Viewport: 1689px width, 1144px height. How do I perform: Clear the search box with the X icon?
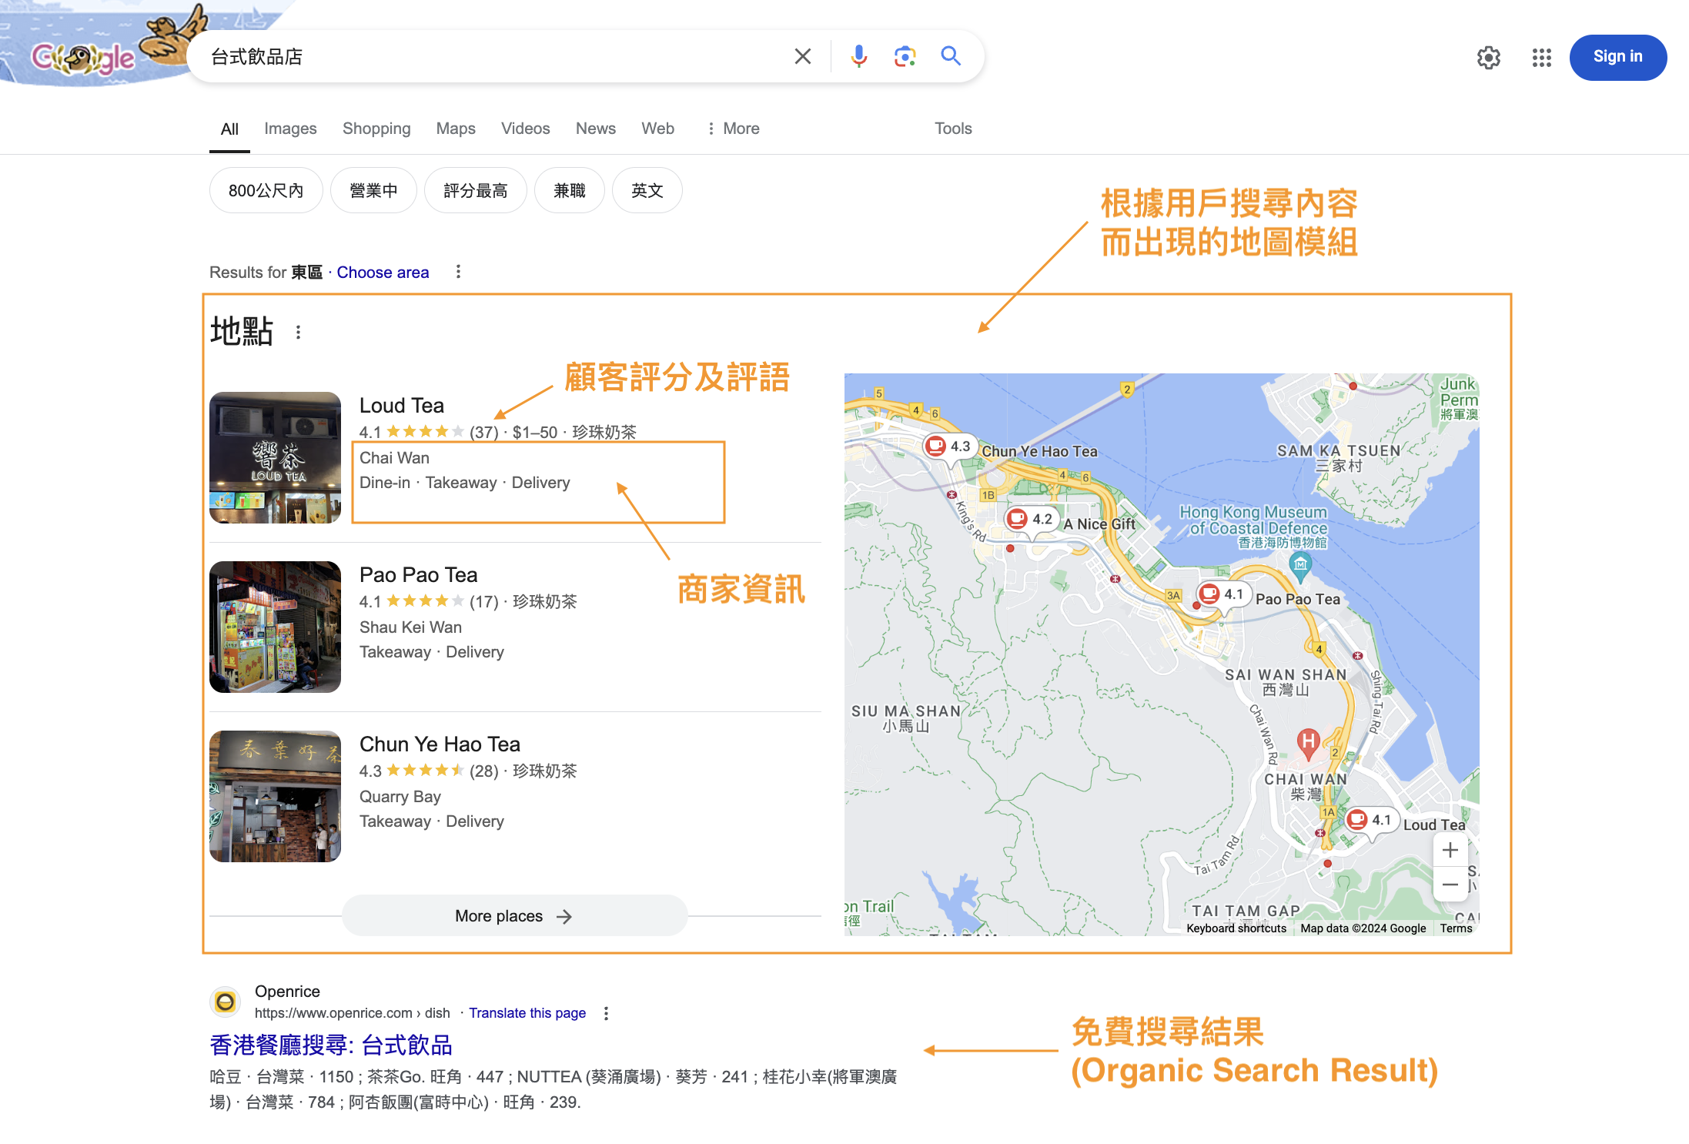coord(802,56)
